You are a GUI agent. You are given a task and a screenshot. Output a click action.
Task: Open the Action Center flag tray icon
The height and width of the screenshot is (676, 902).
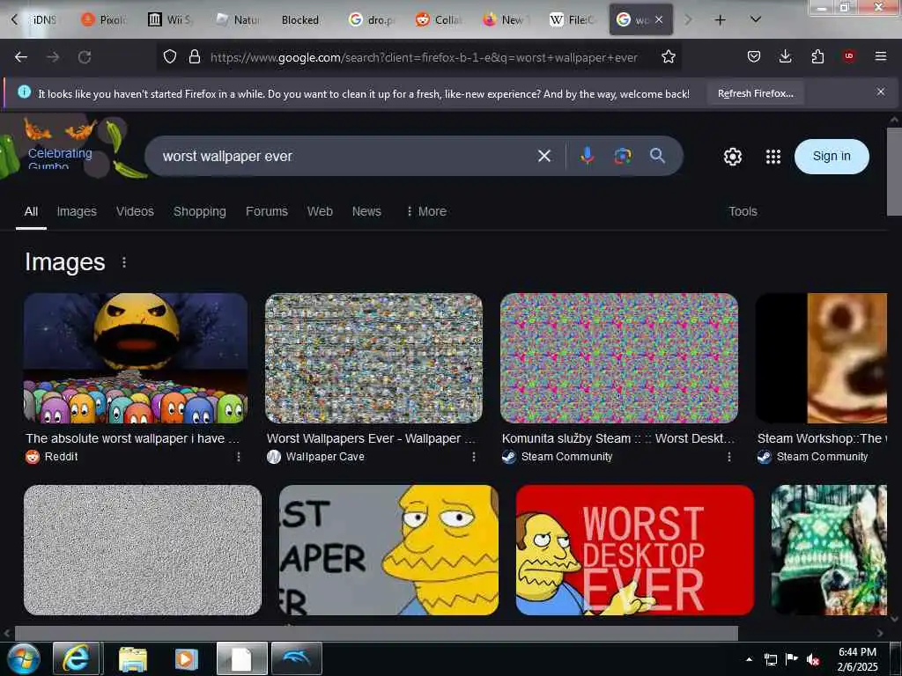tap(792, 659)
